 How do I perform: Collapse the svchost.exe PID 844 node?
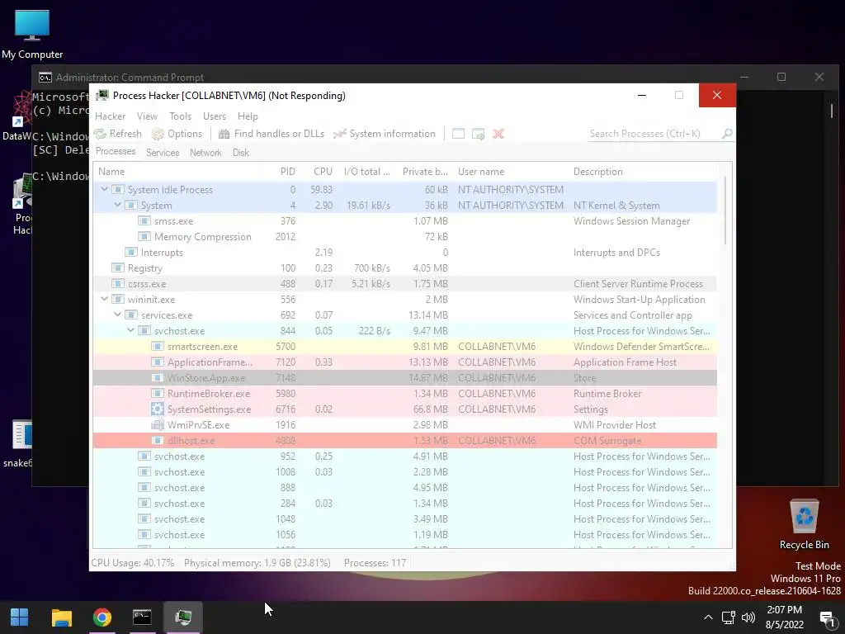(131, 330)
